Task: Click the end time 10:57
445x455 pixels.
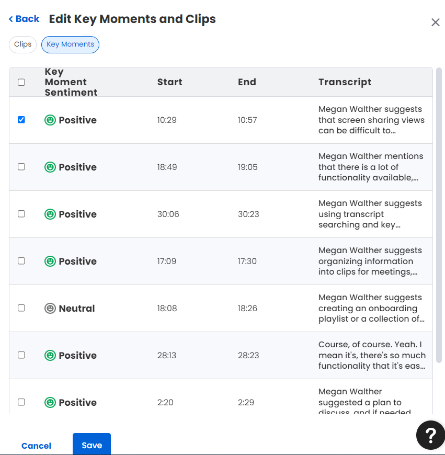Action: (x=247, y=120)
